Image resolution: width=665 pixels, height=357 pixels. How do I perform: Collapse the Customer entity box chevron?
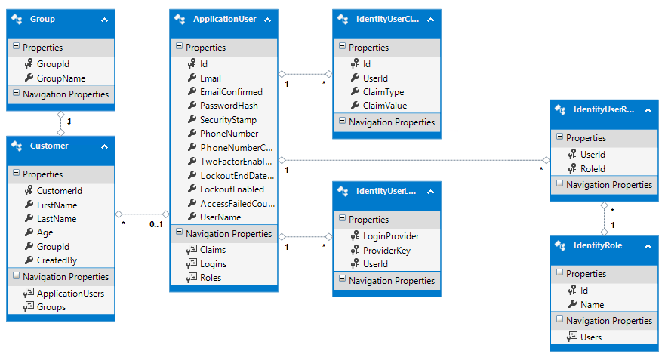(x=103, y=146)
